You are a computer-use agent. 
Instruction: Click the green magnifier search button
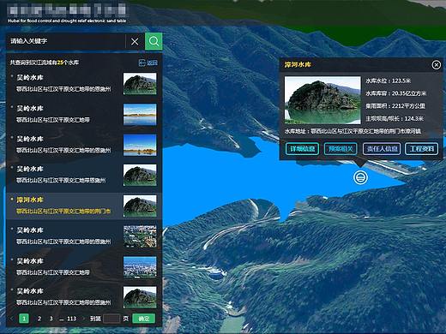(154, 41)
